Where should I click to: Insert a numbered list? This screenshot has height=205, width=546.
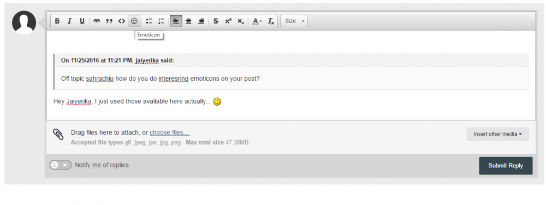pyautogui.click(x=161, y=21)
